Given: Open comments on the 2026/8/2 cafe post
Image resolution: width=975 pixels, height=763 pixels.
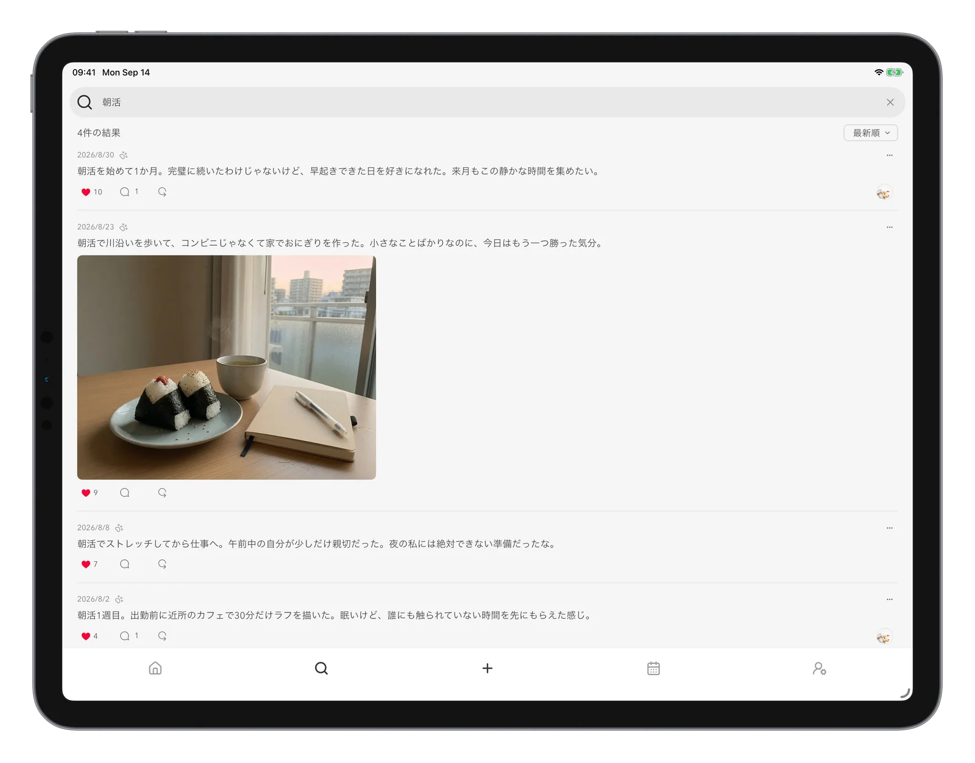Looking at the screenshot, I should pos(125,636).
